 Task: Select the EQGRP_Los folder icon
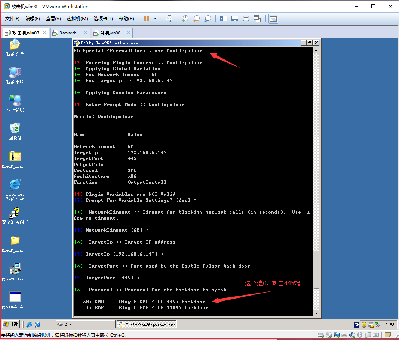[15, 244]
